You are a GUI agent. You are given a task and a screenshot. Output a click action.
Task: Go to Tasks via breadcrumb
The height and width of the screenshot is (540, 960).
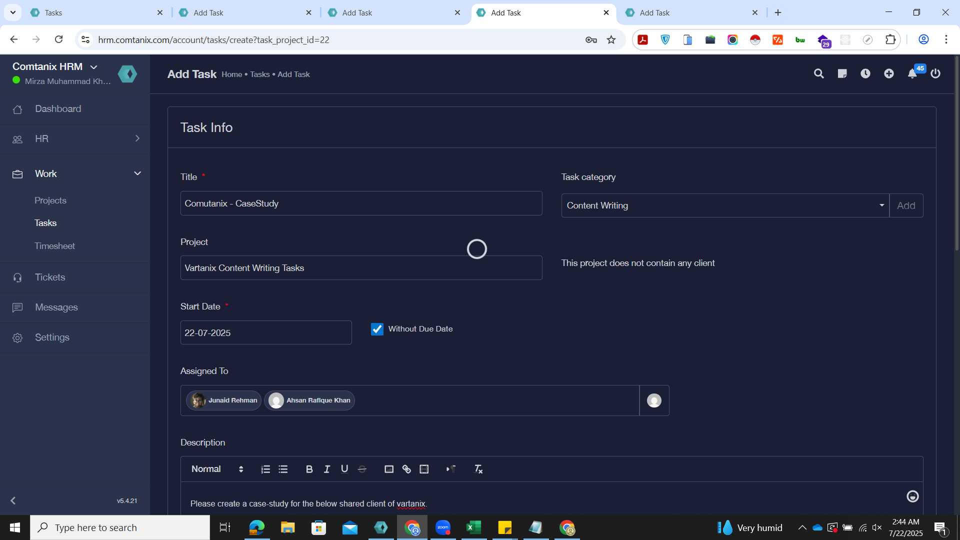(259, 74)
